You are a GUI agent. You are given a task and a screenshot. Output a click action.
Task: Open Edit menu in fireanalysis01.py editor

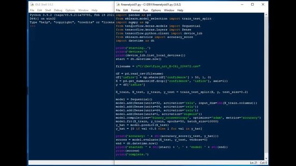[125, 10]
